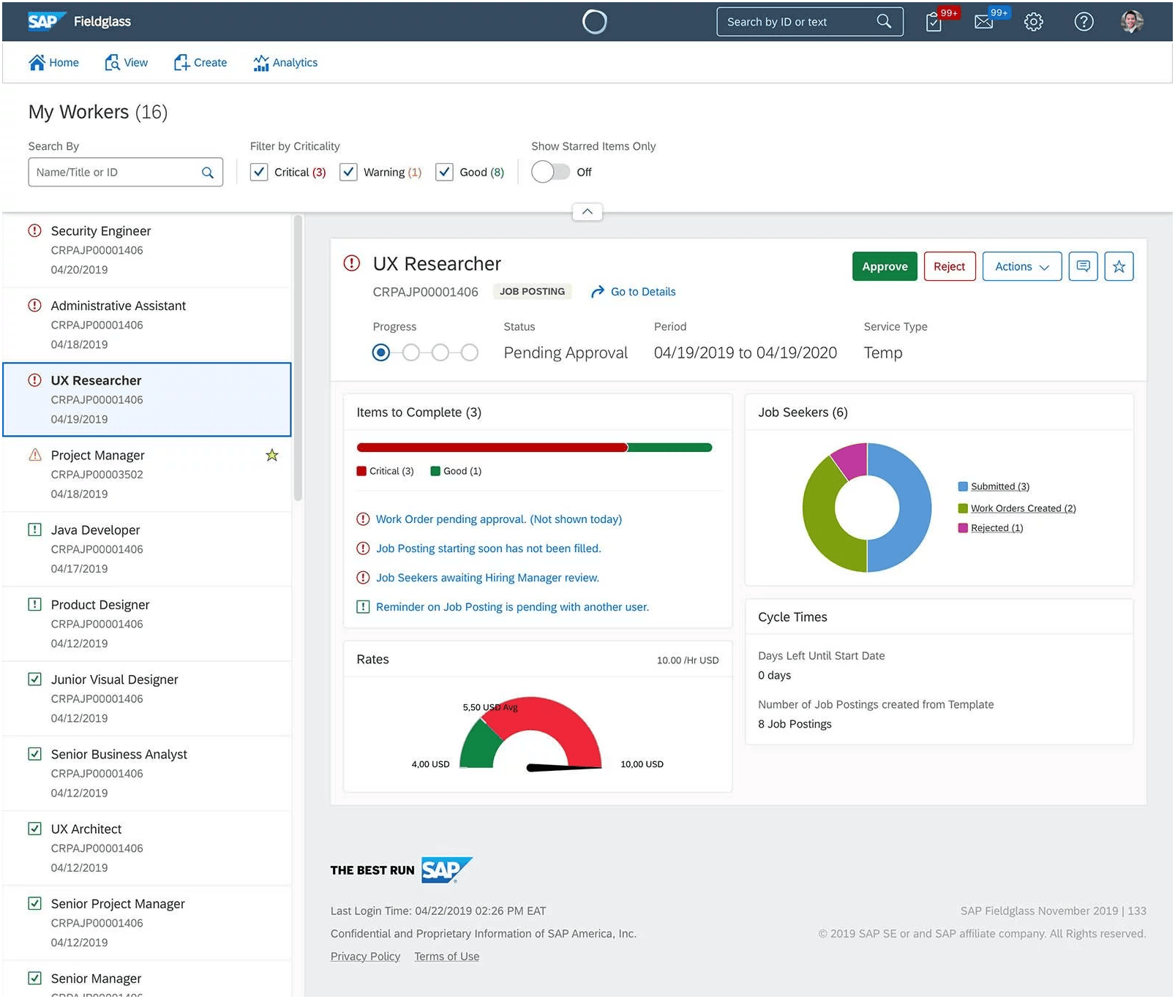Uncheck the Critical filter checkbox
1175x999 pixels.
[x=259, y=173]
